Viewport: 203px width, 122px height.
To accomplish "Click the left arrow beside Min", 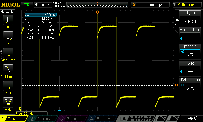I will click(181, 38).
